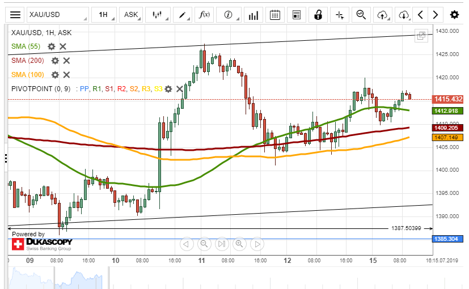The height and width of the screenshot is (289, 469).
Task: Click the Dukascopy logo link
Action: 42,244
